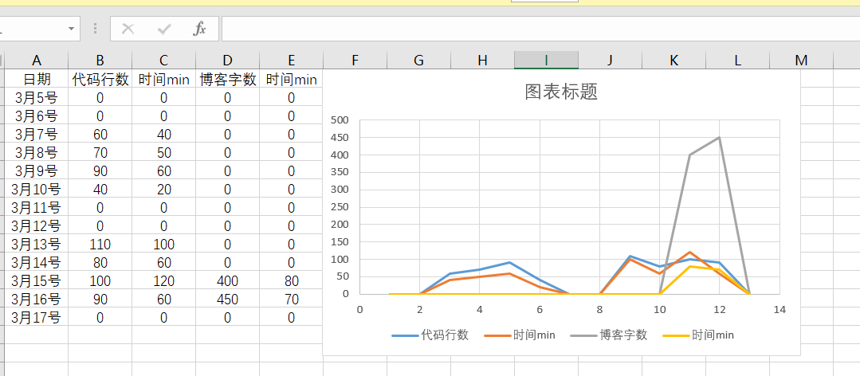Click the chart title 图表标题
Image resolution: width=860 pixels, height=376 pixels.
(x=560, y=92)
